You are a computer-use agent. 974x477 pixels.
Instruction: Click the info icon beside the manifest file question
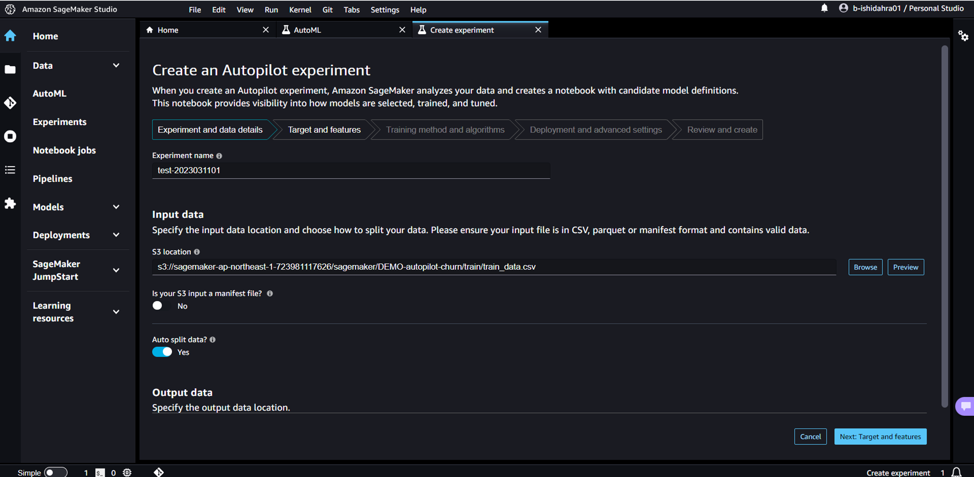tap(270, 294)
